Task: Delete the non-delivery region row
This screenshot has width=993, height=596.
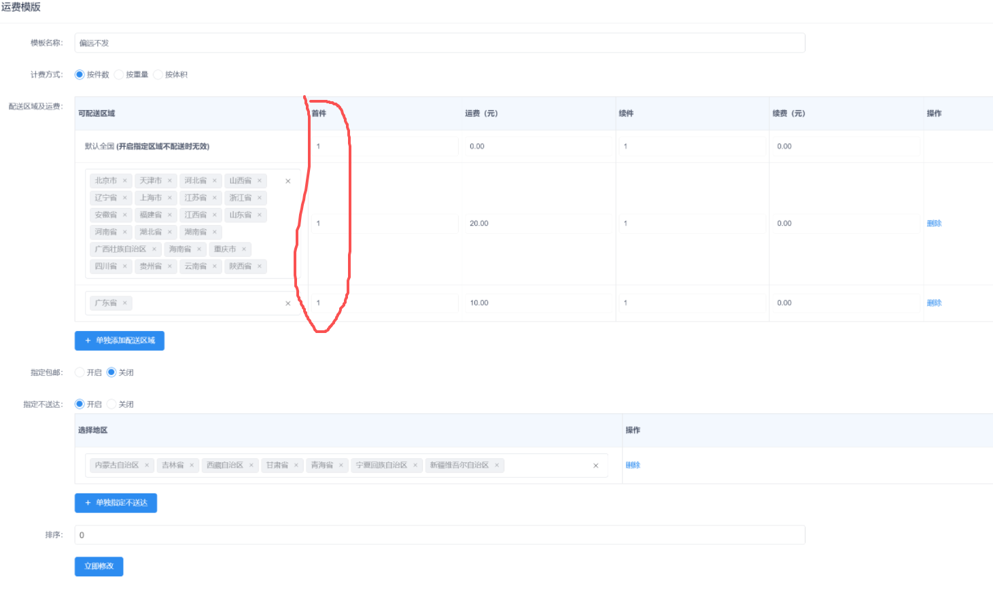Action: tap(633, 466)
